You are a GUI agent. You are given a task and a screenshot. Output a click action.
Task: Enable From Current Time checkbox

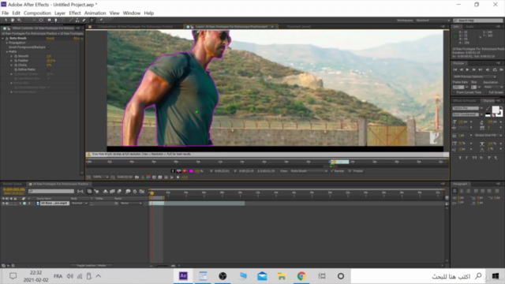454,92
